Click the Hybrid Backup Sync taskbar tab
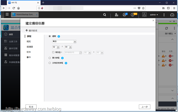 pyautogui.click(x=25, y=15)
